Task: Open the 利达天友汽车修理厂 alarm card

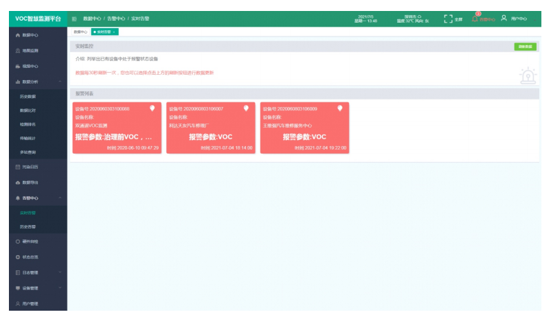Action: pyautogui.click(x=211, y=128)
